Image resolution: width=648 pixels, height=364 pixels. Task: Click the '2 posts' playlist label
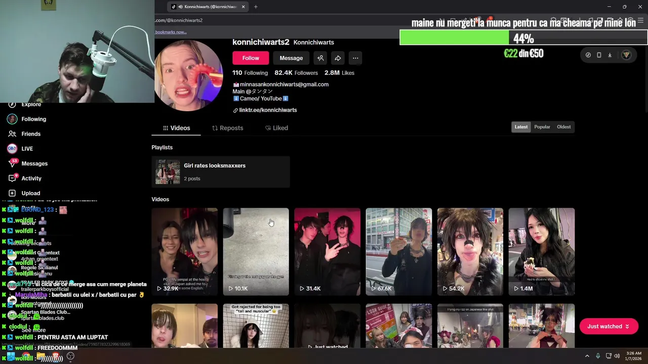(192, 178)
